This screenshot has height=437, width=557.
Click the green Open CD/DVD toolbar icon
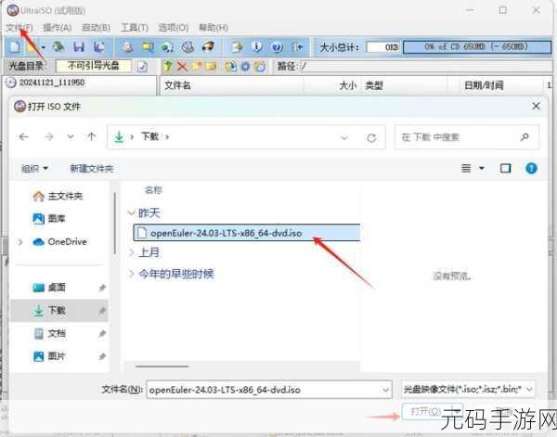pyautogui.click(x=58, y=47)
